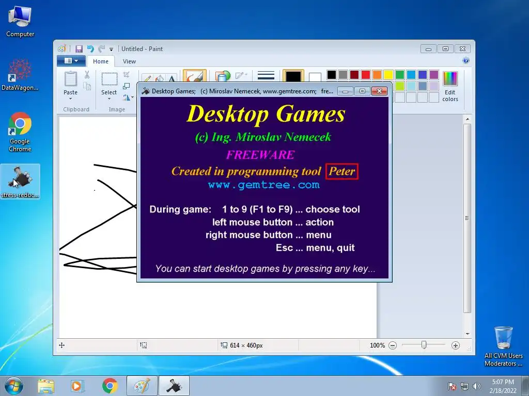Click the Crop icon in Image group
529x396 pixels.
(127, 75)
